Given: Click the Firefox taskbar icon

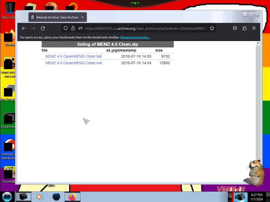Looking at the screenshot, I should tap(73, 197).
